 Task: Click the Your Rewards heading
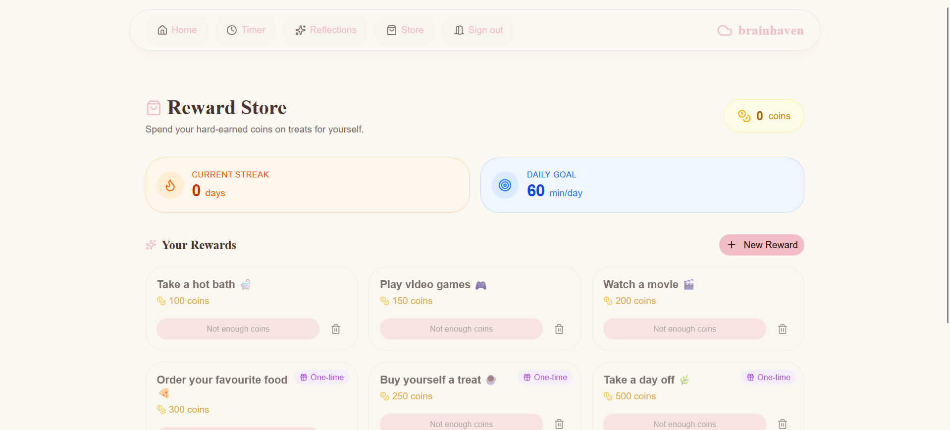click(199, 245)
